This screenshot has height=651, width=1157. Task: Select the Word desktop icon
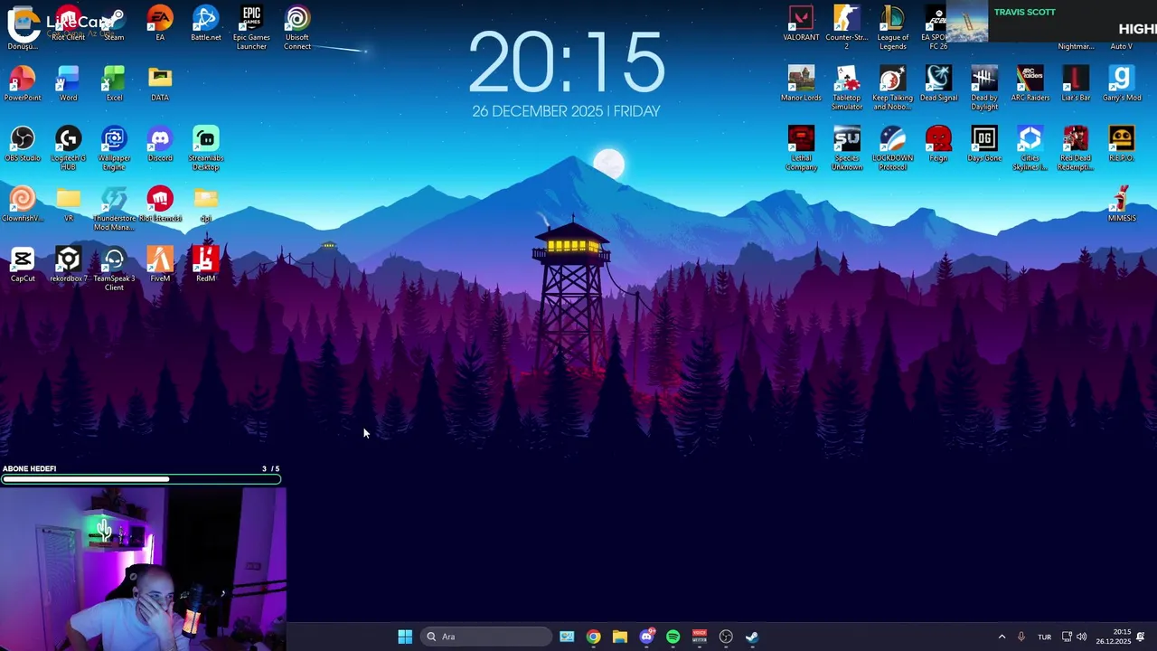(69, 84)
